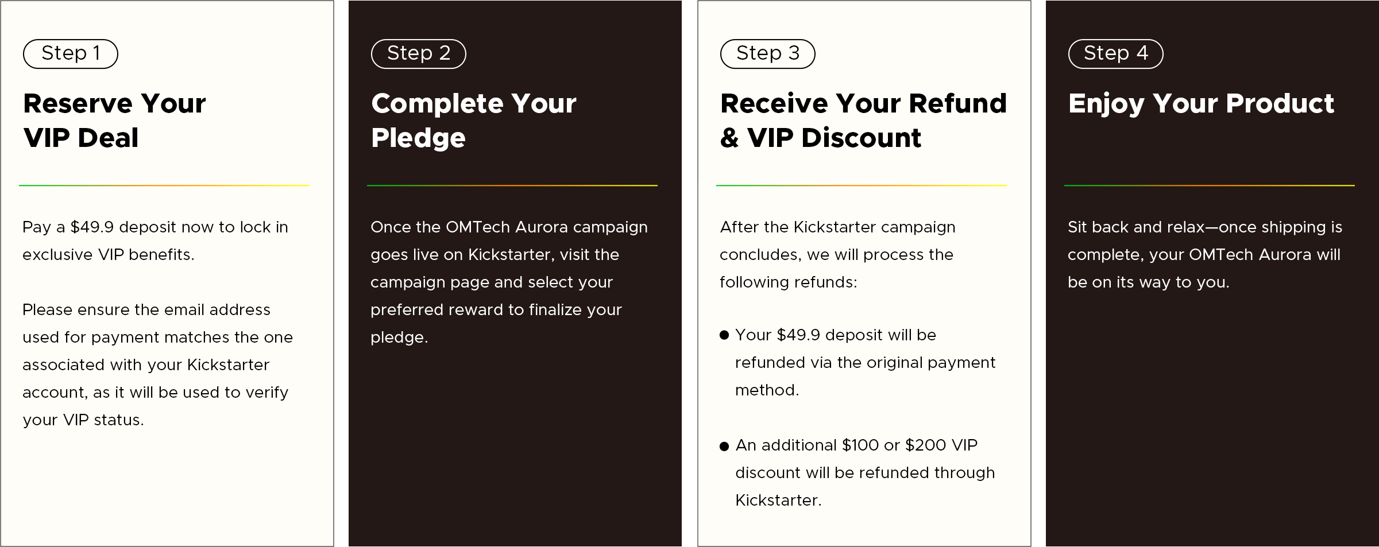The image size is (1379, 547).
Task: Click the bullet dot before deposit refund item
Action: tap(724, 335)
